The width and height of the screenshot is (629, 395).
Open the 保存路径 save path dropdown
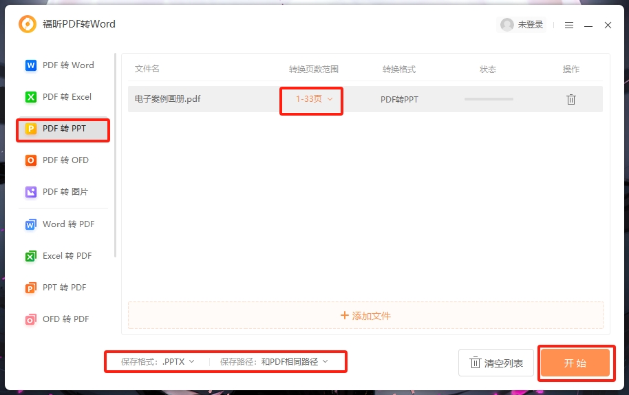275,361
